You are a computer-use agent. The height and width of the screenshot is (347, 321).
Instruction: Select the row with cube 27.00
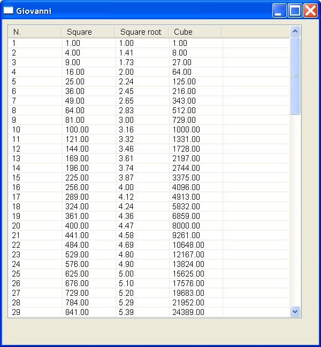pyautogui.click(x=149, y=62)
